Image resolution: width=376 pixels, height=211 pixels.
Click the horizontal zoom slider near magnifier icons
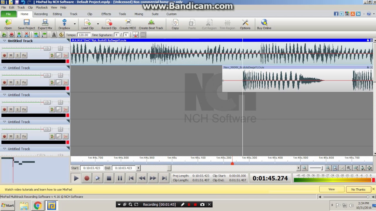coord(316,168)
